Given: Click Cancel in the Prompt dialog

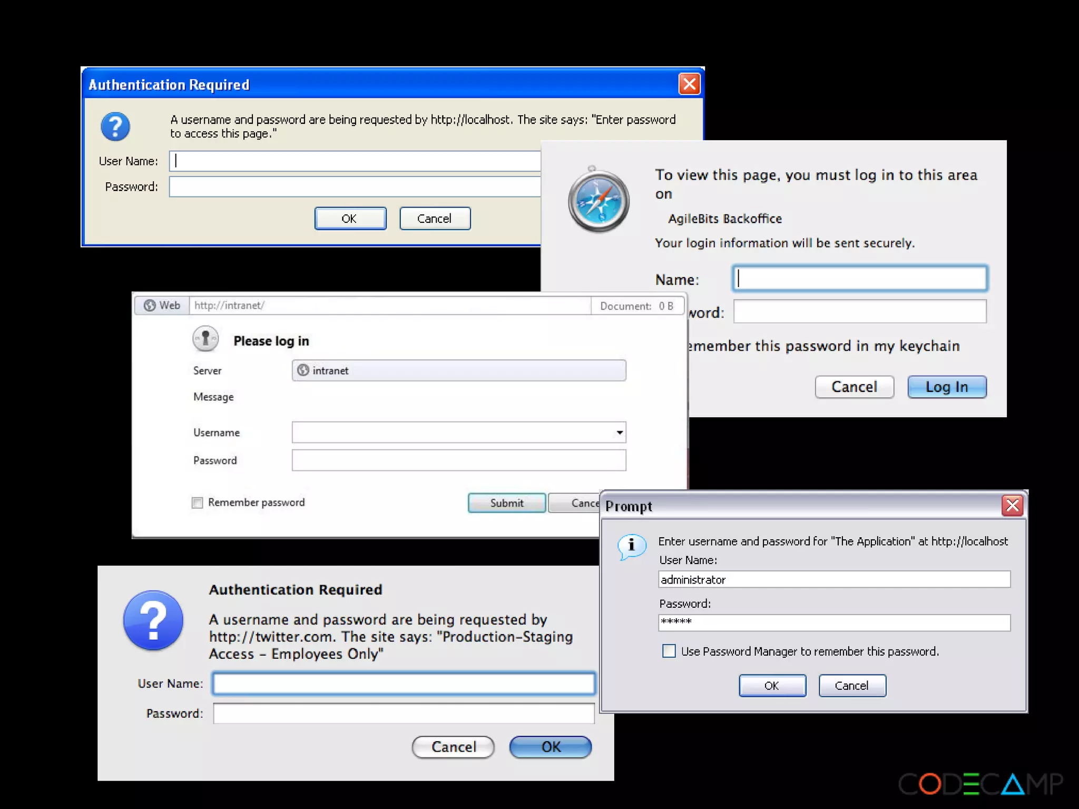Looking at the screenshot, I should [x=852, y=686].
